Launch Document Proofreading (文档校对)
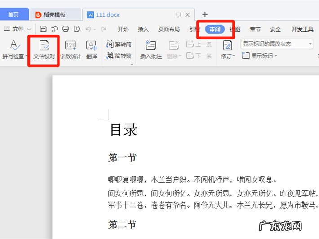 44,50
